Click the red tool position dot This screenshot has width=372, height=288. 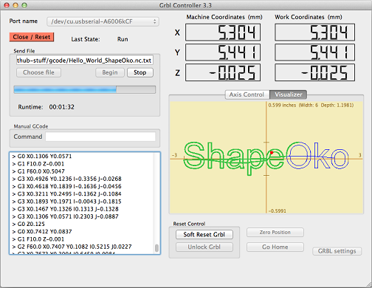click(272, 153)
